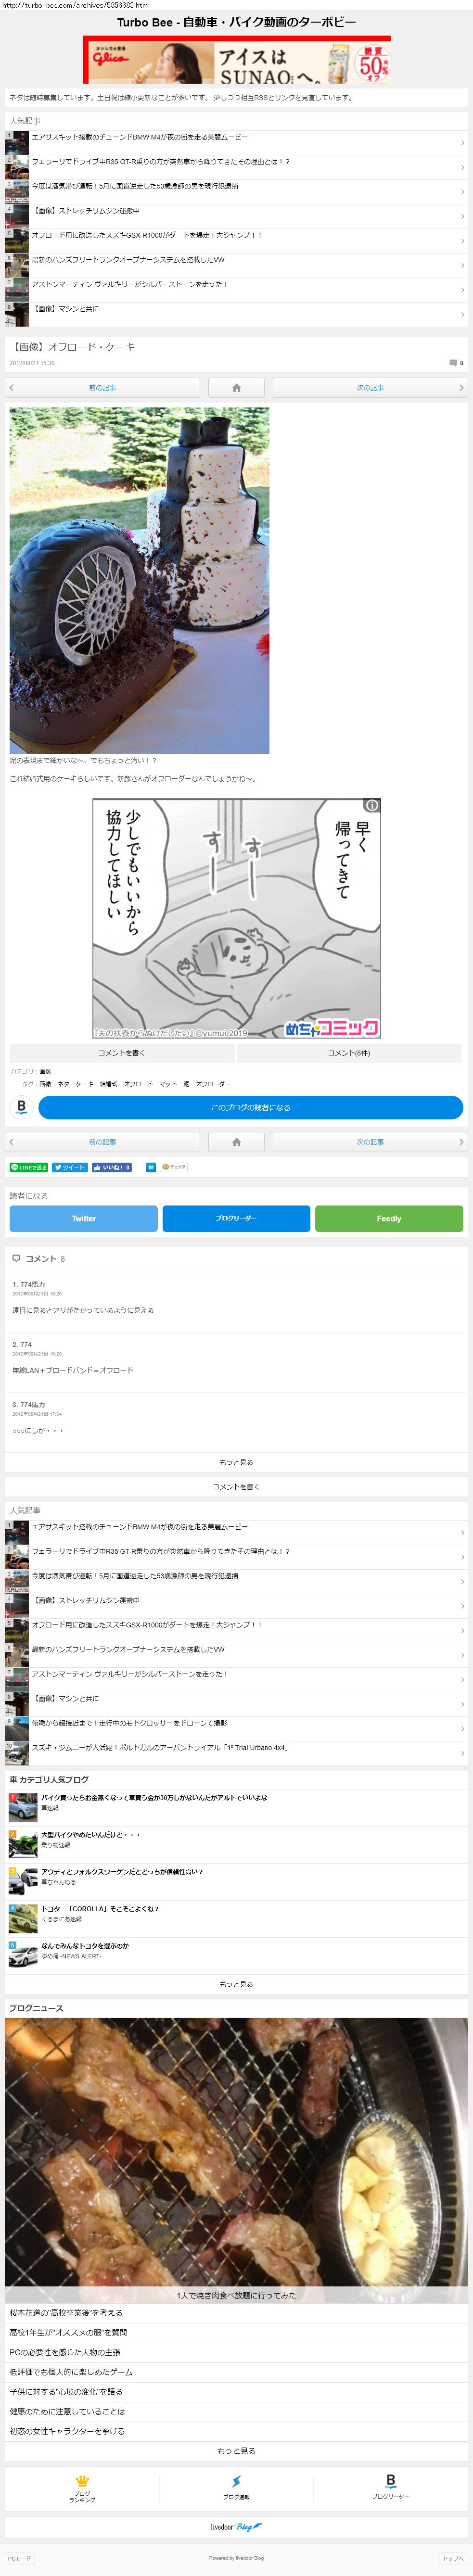Viewport: 473px width, 2576px height.
Task: Click もっと見る under 車カテゴリ人気ブログ
Action: [236, 1984]
